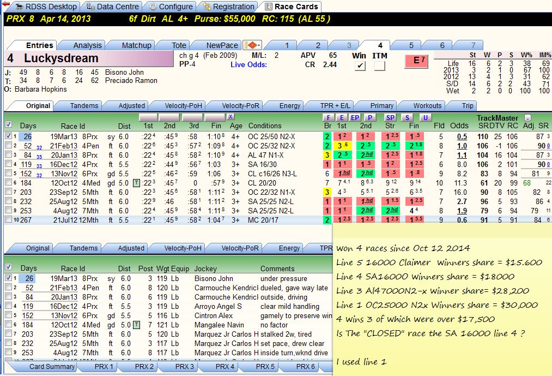
Task: Click the X button above Age column
Action: point(230,117)
